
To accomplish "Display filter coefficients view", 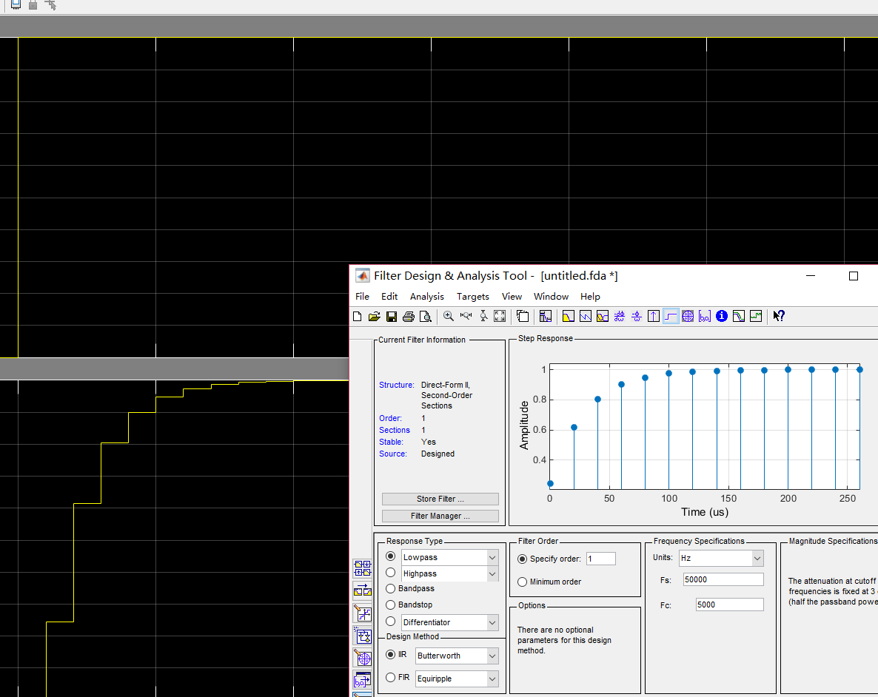I will [x=705, y=317].
